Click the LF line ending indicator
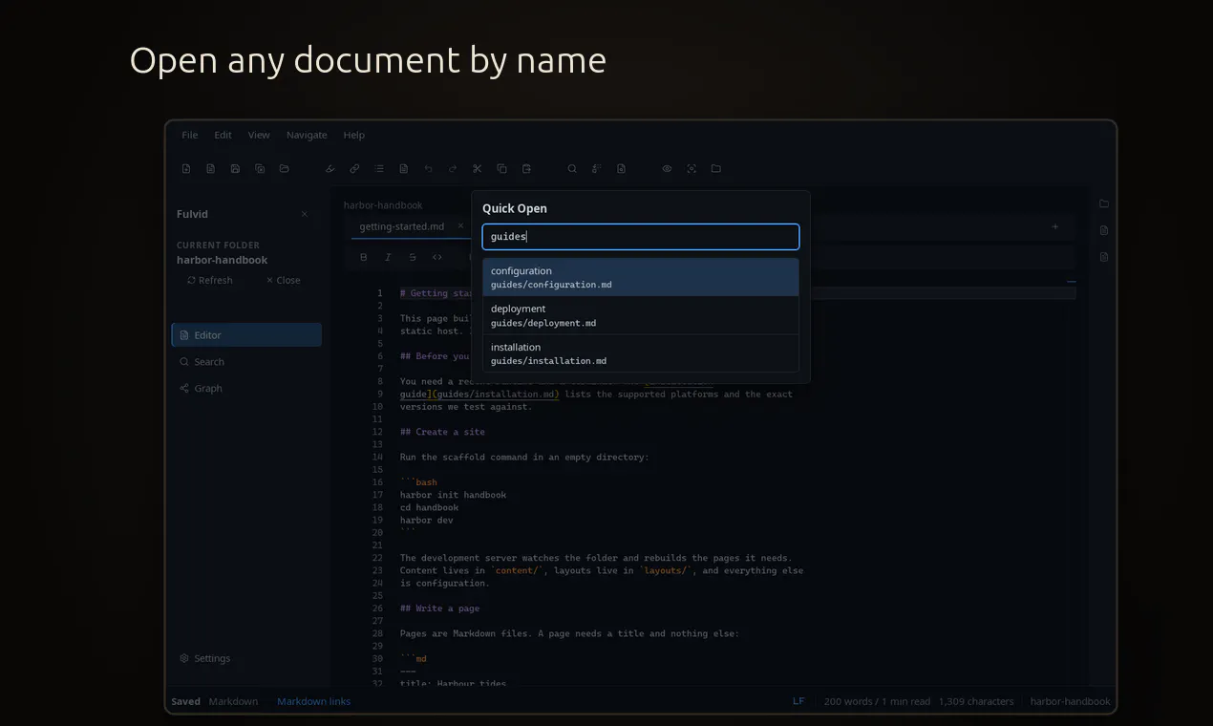Screen dimensions: 1213x726 798,701
